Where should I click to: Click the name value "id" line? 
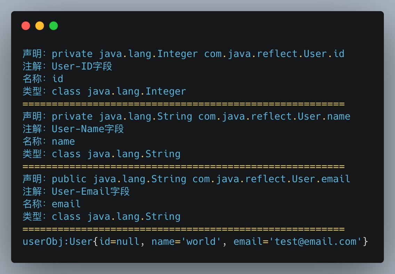tap(57, 79)
